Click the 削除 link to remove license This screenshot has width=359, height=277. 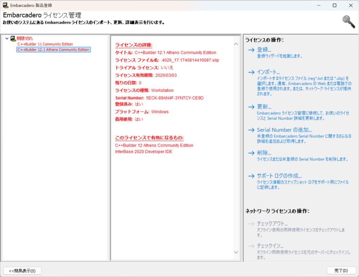pyautogui.click(x=264, y=153)
